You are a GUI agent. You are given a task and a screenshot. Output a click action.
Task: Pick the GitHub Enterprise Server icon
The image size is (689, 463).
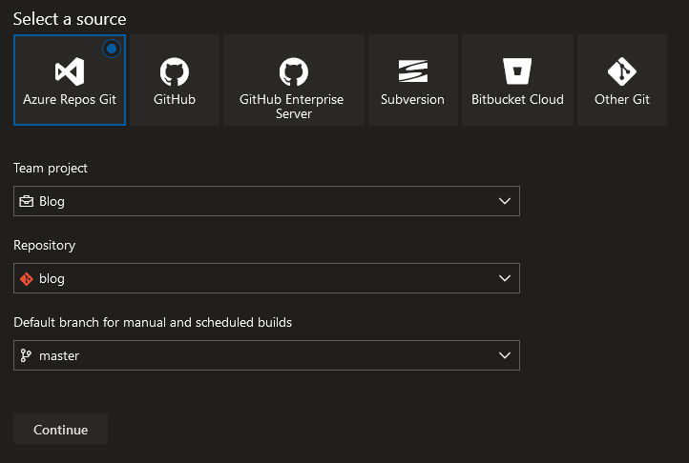(294, 71)
